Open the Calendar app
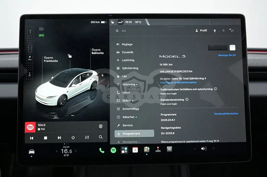267x177 pixels. point(135,150)
